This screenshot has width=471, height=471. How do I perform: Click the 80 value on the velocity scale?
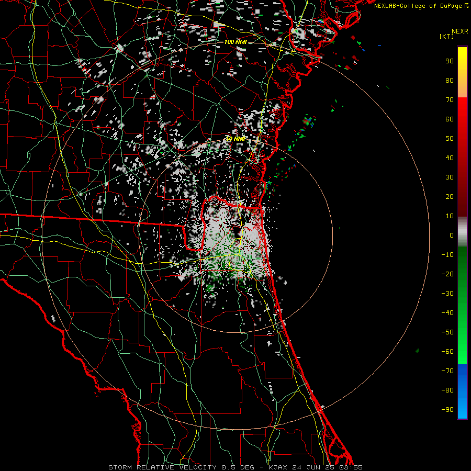point(450,81)
